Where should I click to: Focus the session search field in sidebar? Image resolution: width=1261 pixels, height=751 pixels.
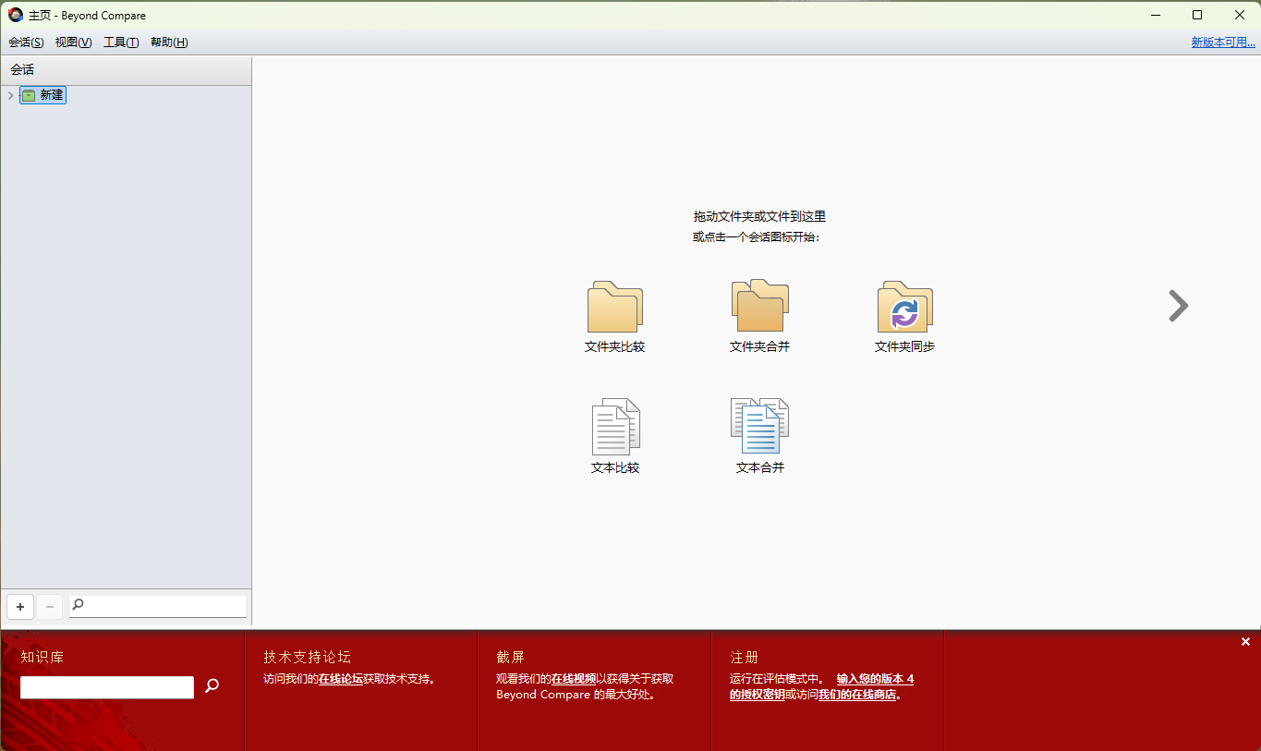point(158,606)
